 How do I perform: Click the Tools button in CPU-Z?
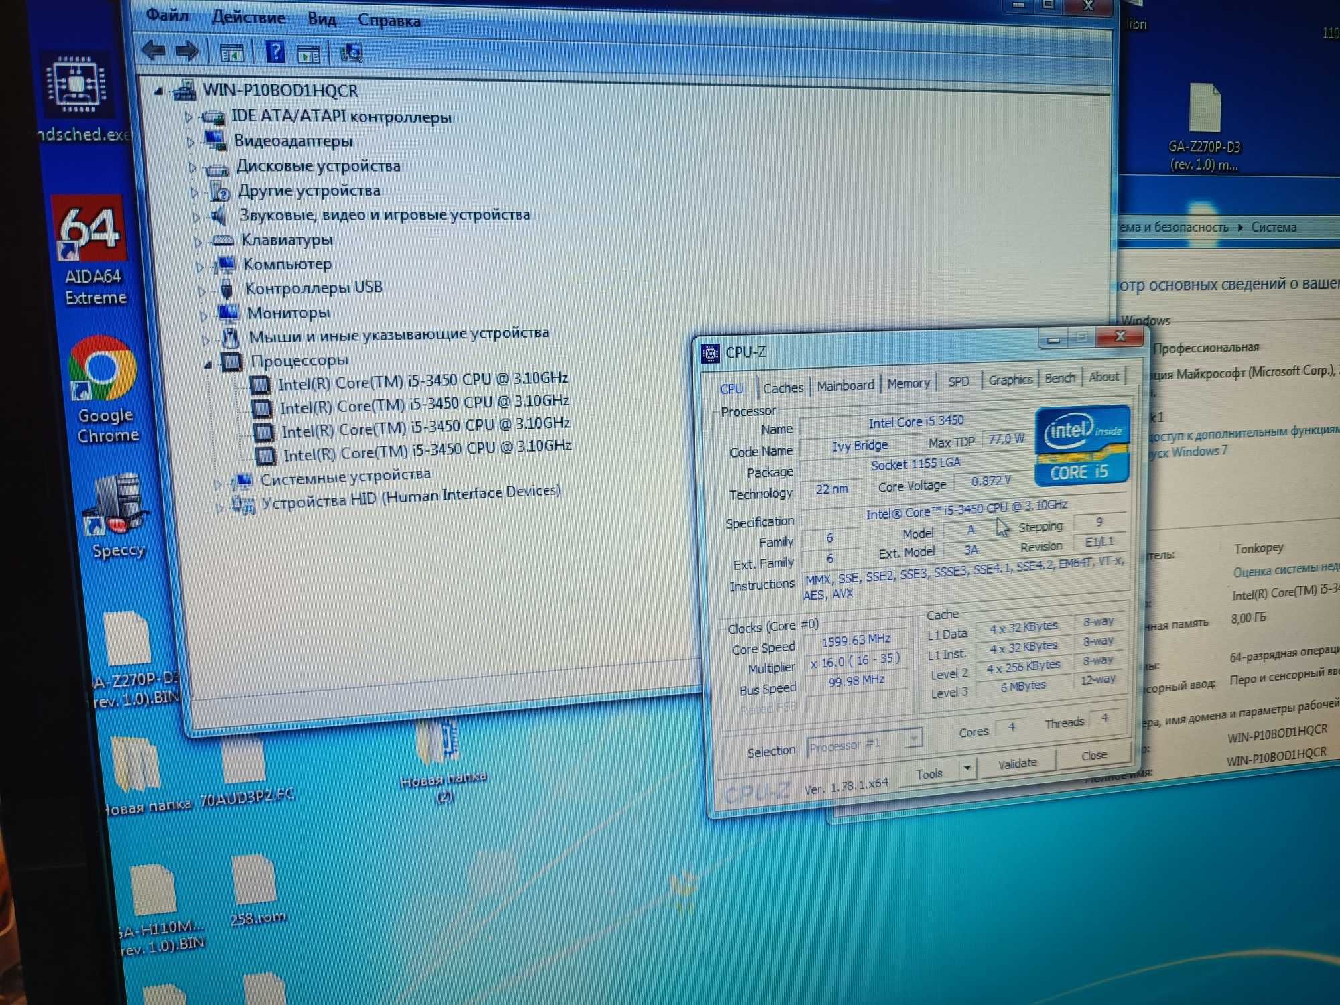[929, 775]
